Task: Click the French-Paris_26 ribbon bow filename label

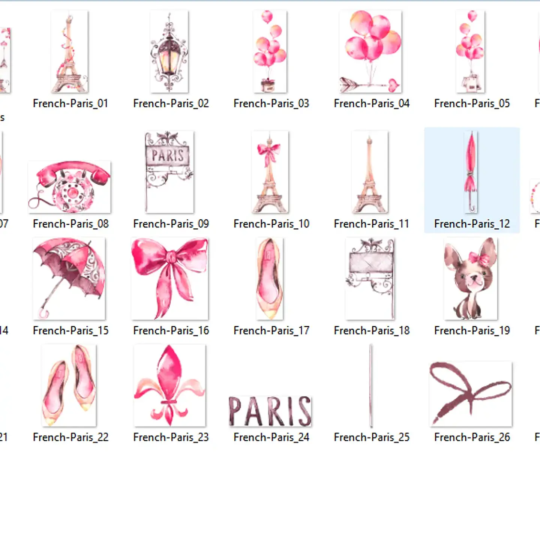Action: [472, 437]
